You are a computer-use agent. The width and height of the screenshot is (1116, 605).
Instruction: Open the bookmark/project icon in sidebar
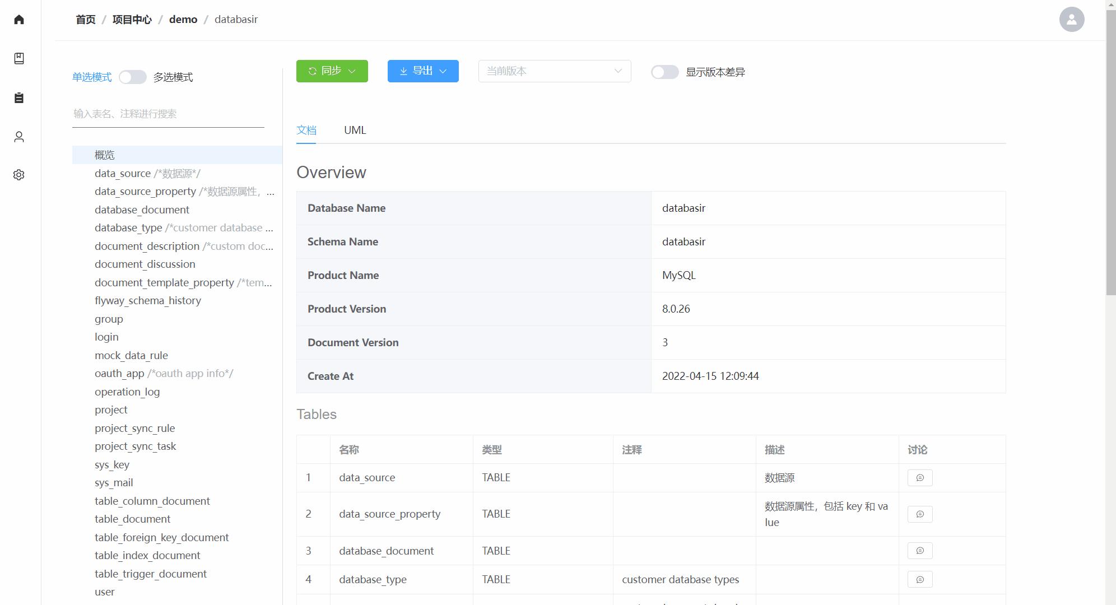tap(19, 58)
